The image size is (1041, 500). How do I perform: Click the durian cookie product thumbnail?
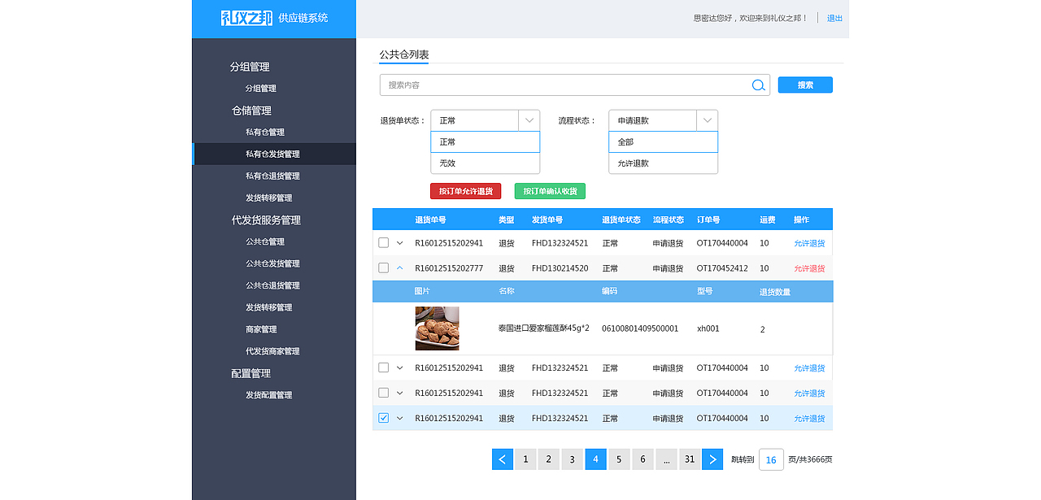[x=437, y=328]
